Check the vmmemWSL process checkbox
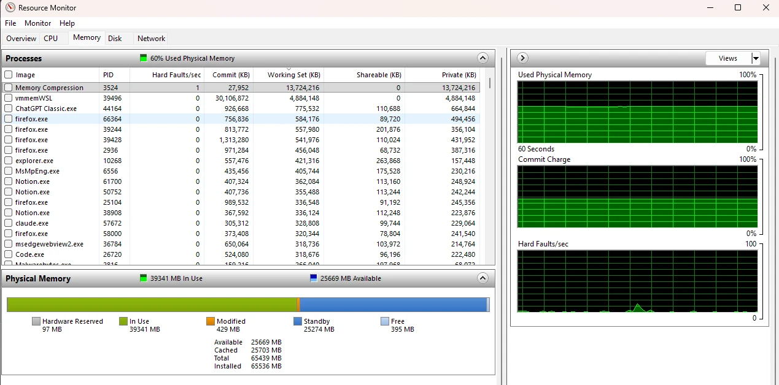The image size is (779, 385). coord(9,98)
